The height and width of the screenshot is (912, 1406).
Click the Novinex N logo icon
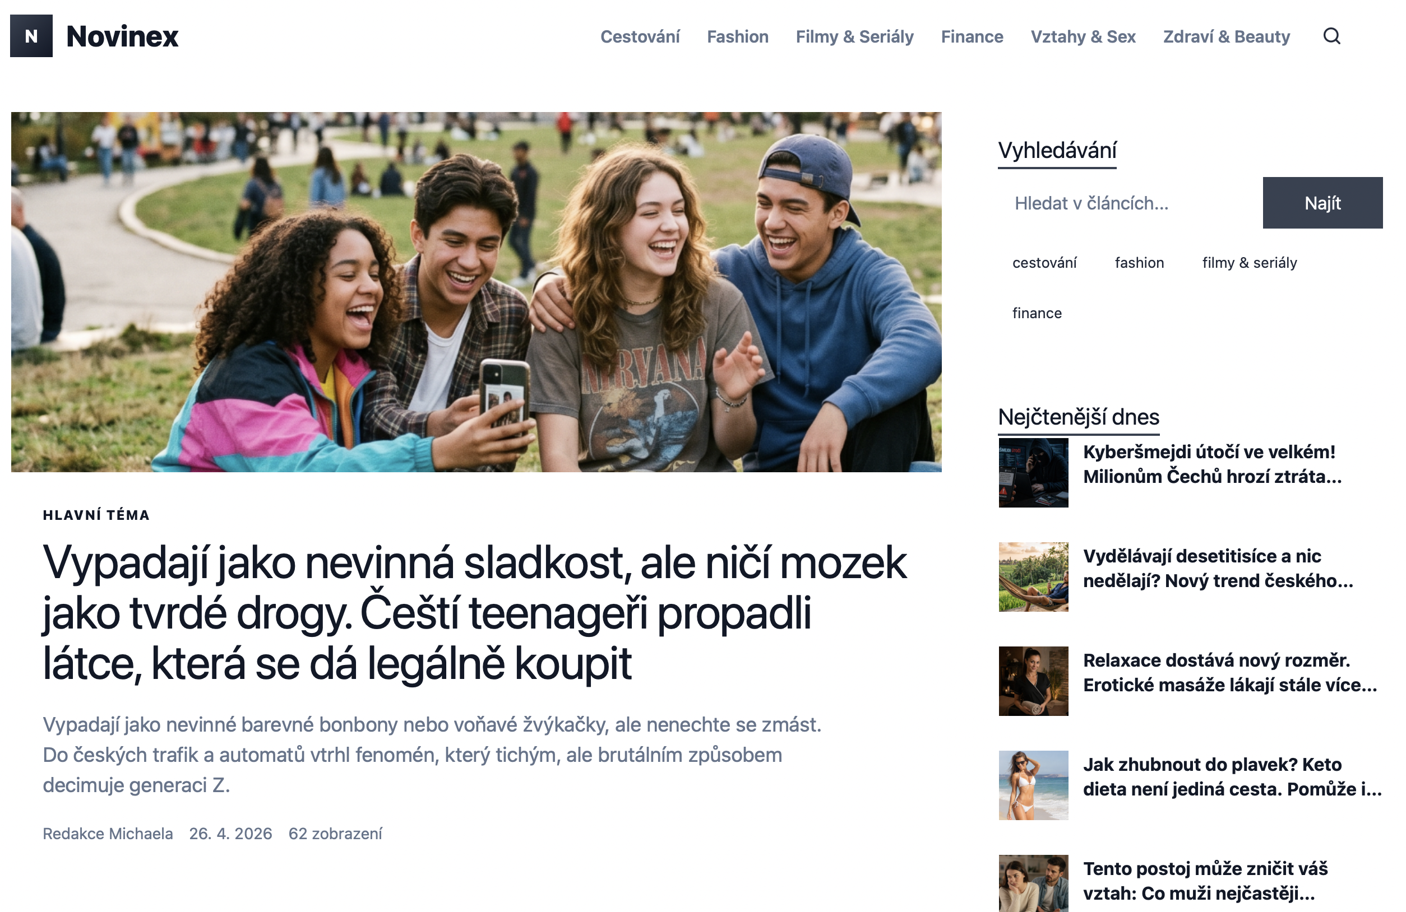31,36
